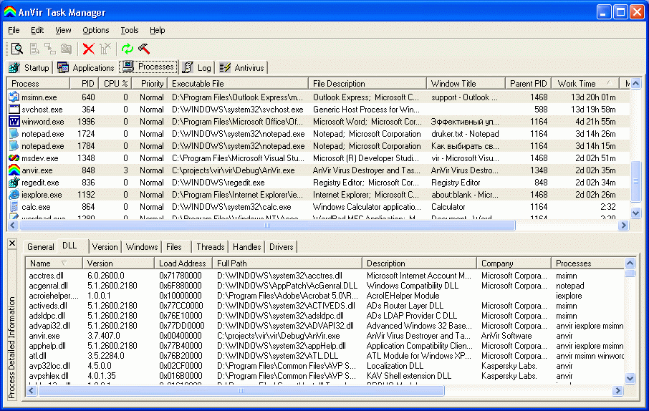Open the Version details tab
This screenshot has height=411, width=649.
pos(105,247)
